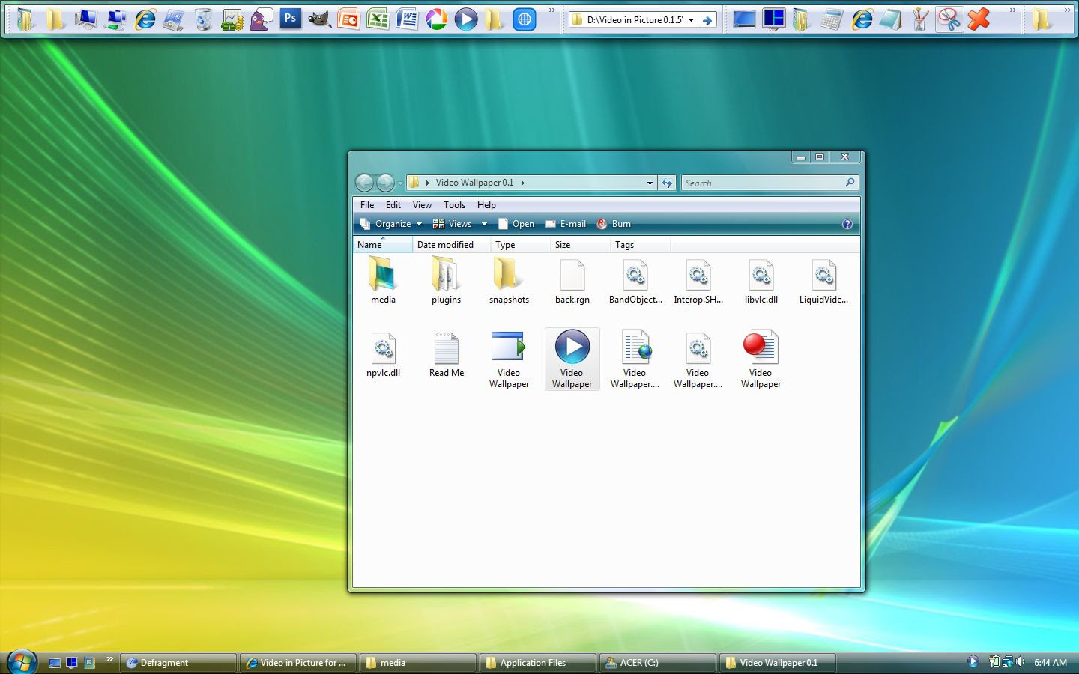The width and height of the screenshot is (1079, 674).
Task: Open the Snipping Tool scissors icon
Action: (949, 19)
